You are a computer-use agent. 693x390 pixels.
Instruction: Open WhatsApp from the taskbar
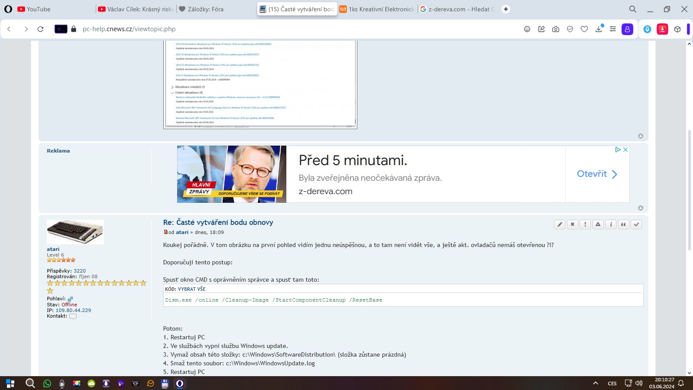47,383
